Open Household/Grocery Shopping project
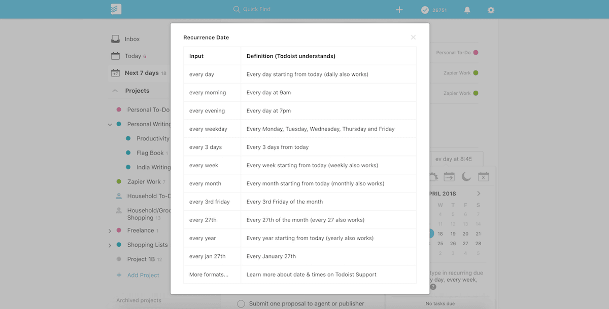Image resolution: width=609 pixels, height=309 pixels. (149, 214)
